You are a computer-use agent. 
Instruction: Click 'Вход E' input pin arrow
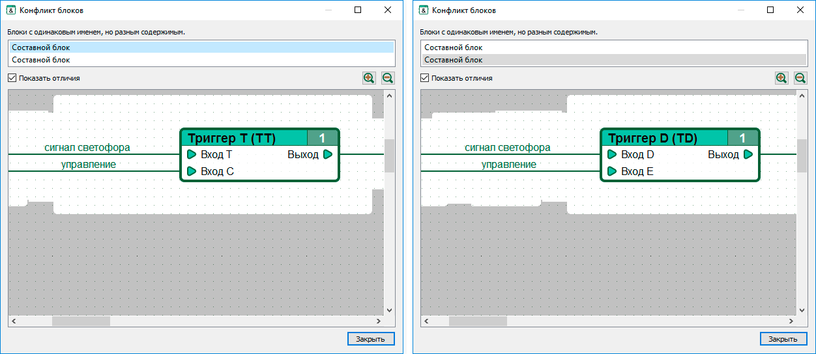(x=612, y=172)
